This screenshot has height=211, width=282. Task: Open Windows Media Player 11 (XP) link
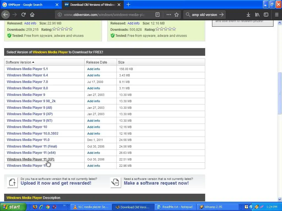pyautogui.click(x=31, y=159)
